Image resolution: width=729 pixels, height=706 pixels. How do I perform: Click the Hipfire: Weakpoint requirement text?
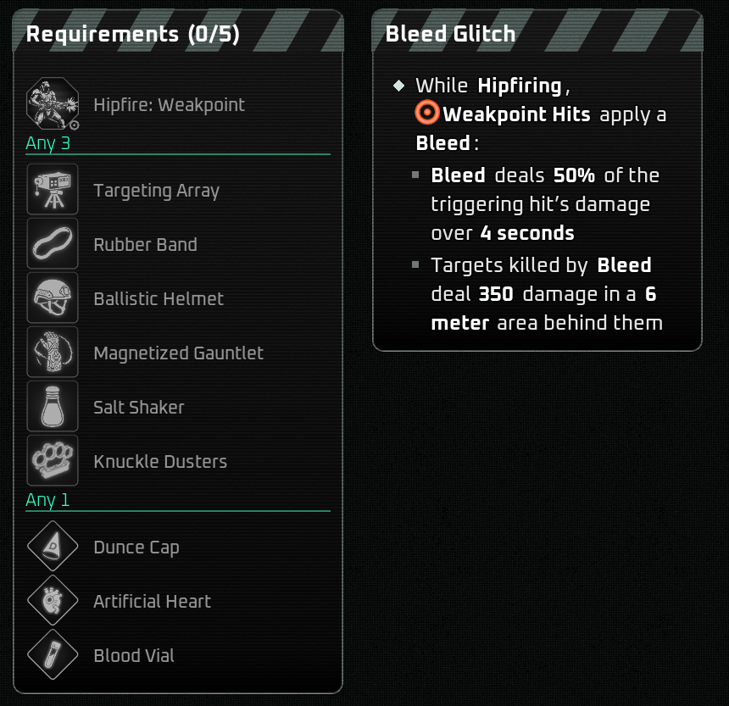pos(169,105)
